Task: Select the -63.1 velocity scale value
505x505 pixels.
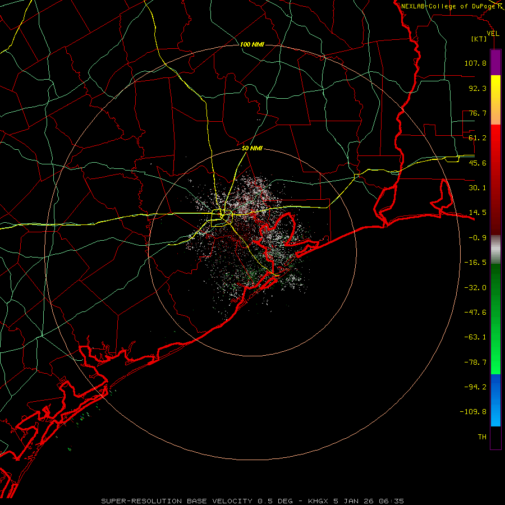Action: (475, 337)
